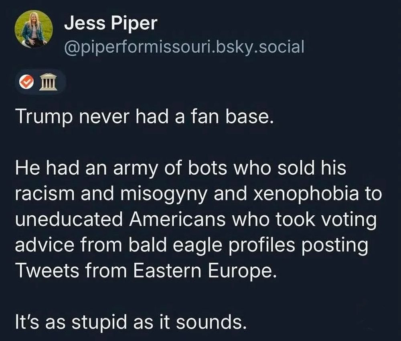Click the orange verified checkmark badge
The width and height of the screenshot is (401, 341).
[x=26, y=82]
